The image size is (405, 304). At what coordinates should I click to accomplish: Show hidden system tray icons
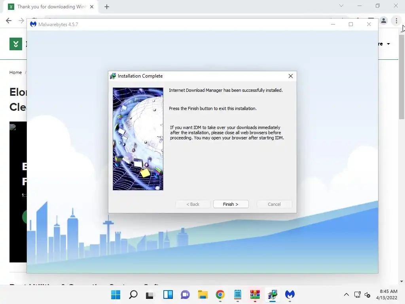point(346,294)
